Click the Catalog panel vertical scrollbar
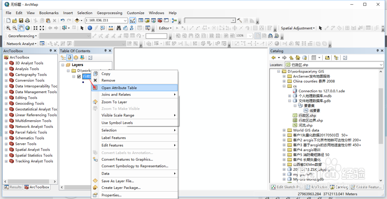This screenshot has height=199, width=387. click(x=381, y=115)
